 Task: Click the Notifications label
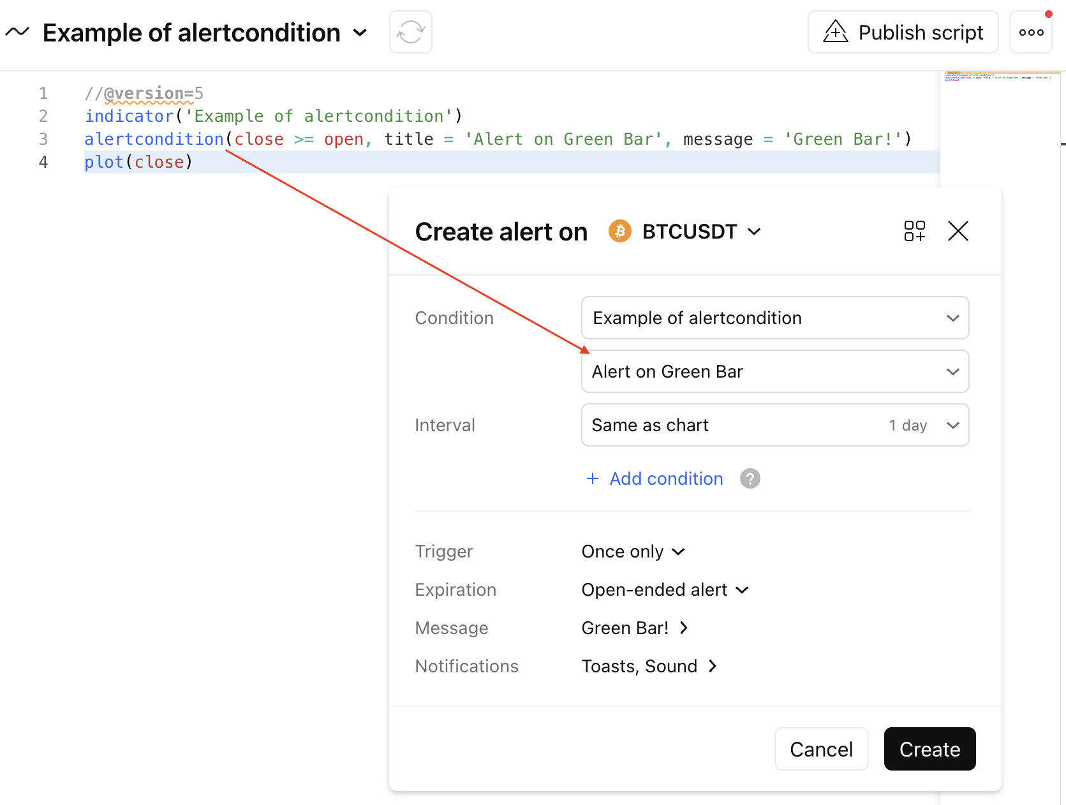tap(466, 666)
